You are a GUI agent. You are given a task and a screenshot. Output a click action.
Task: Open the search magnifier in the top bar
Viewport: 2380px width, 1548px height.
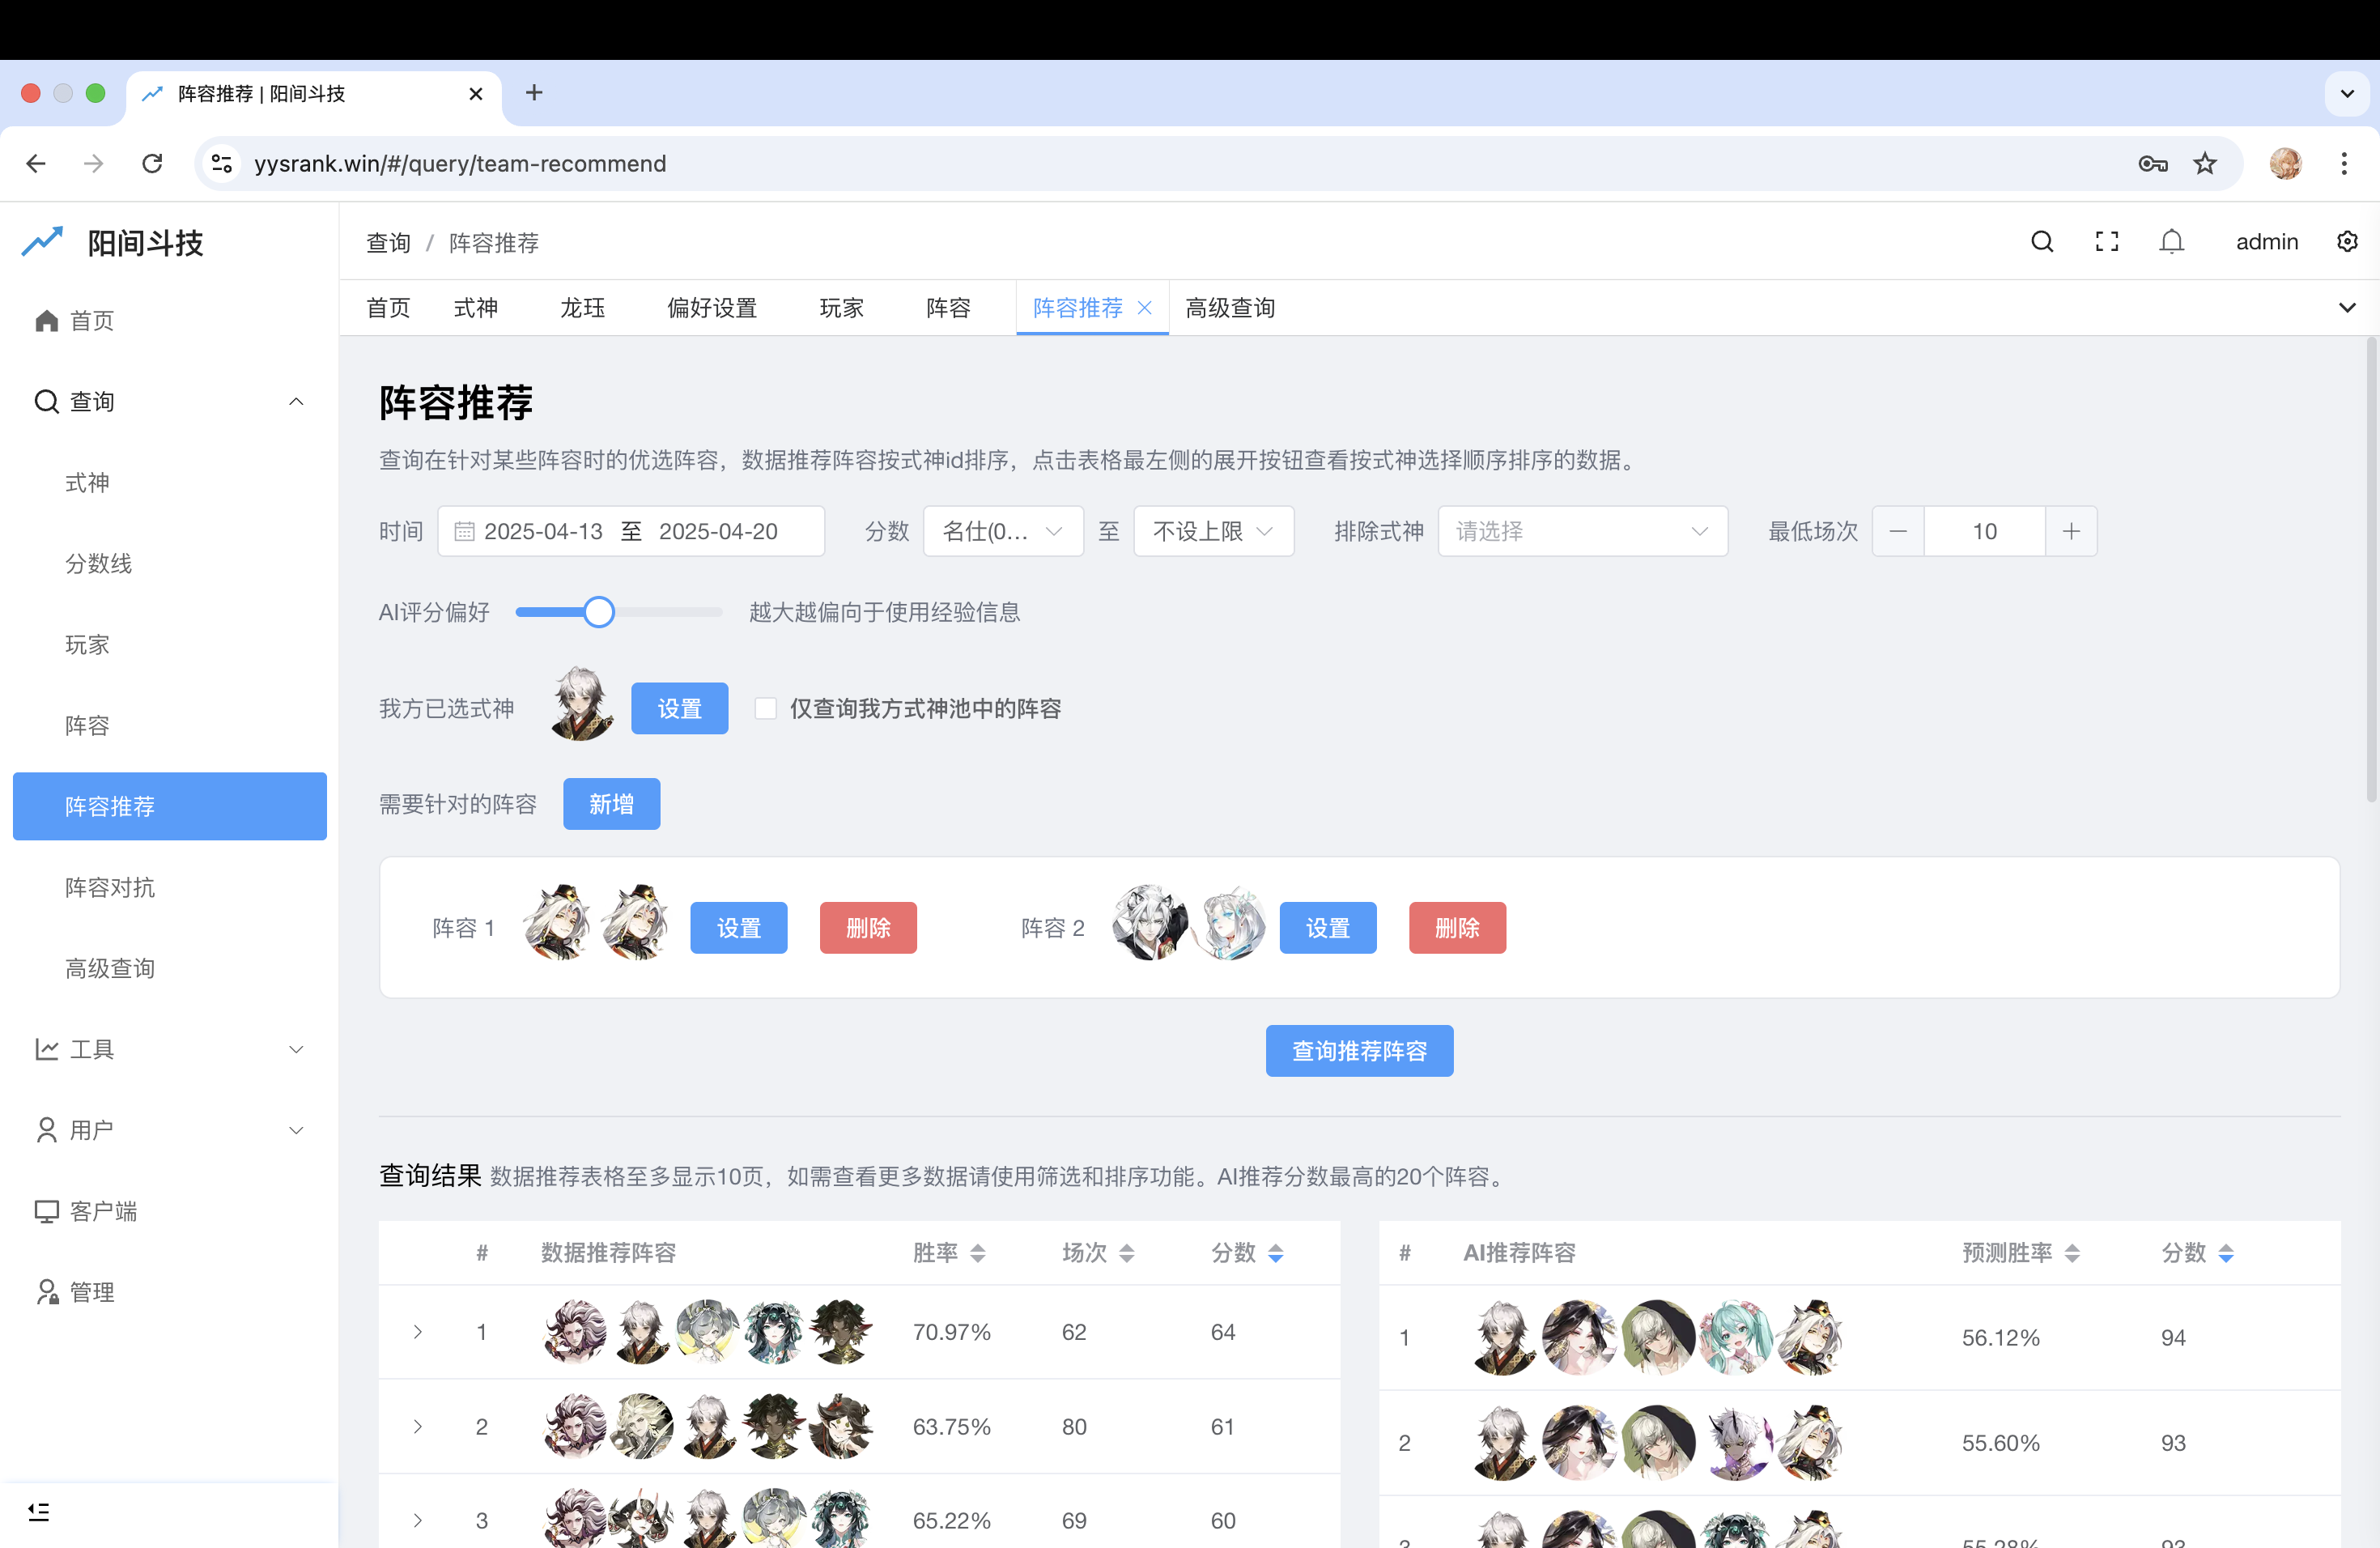[x=2041, y=241]
